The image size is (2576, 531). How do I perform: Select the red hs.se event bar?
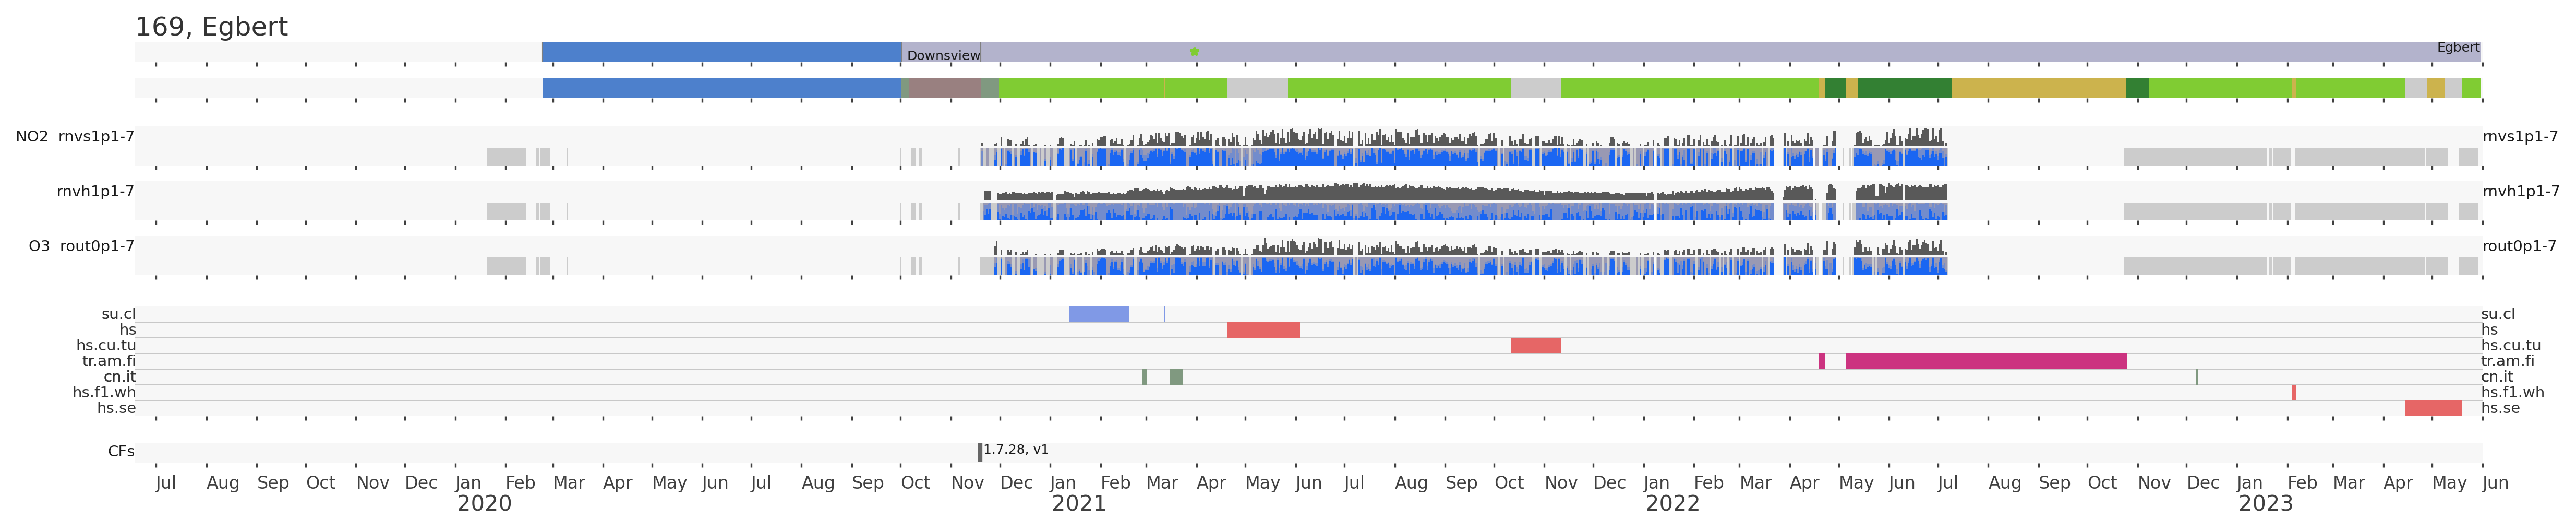tap(2433, 408)
